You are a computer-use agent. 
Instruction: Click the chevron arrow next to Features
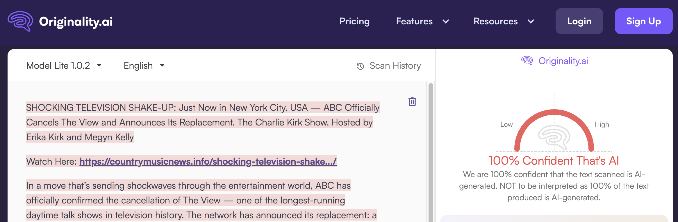point(445,21)
